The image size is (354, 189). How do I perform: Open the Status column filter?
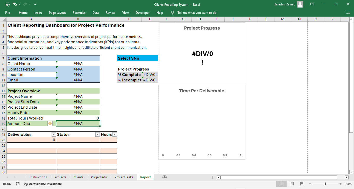pos(97,134)
